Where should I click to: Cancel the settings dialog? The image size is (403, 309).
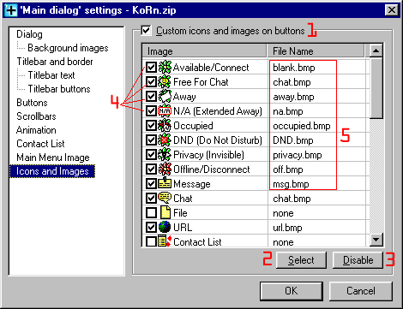[x=361, y=291]
